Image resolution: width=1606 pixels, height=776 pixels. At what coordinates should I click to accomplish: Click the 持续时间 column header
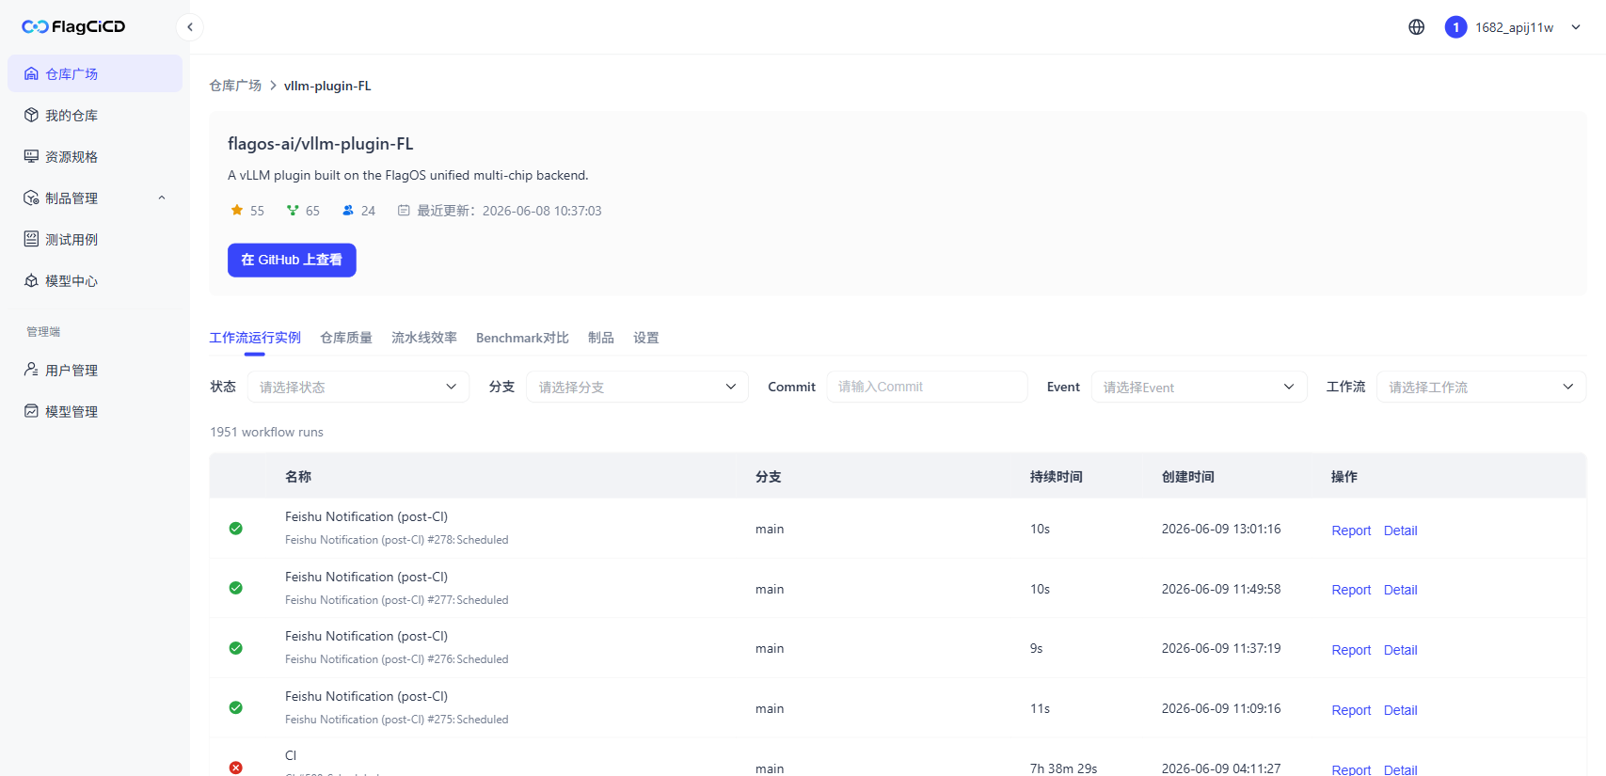coord(1056,477)
